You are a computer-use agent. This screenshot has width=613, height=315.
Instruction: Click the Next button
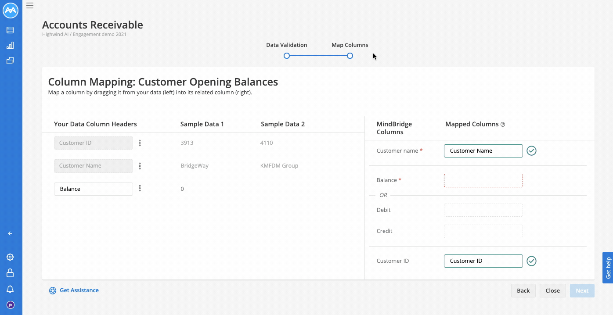[582, 291]
